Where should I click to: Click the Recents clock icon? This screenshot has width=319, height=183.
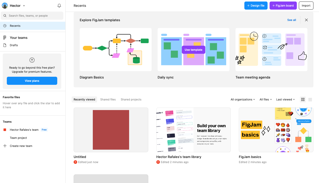[5, 26]
